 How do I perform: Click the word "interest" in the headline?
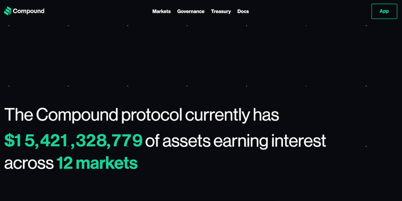pos(299,141)
